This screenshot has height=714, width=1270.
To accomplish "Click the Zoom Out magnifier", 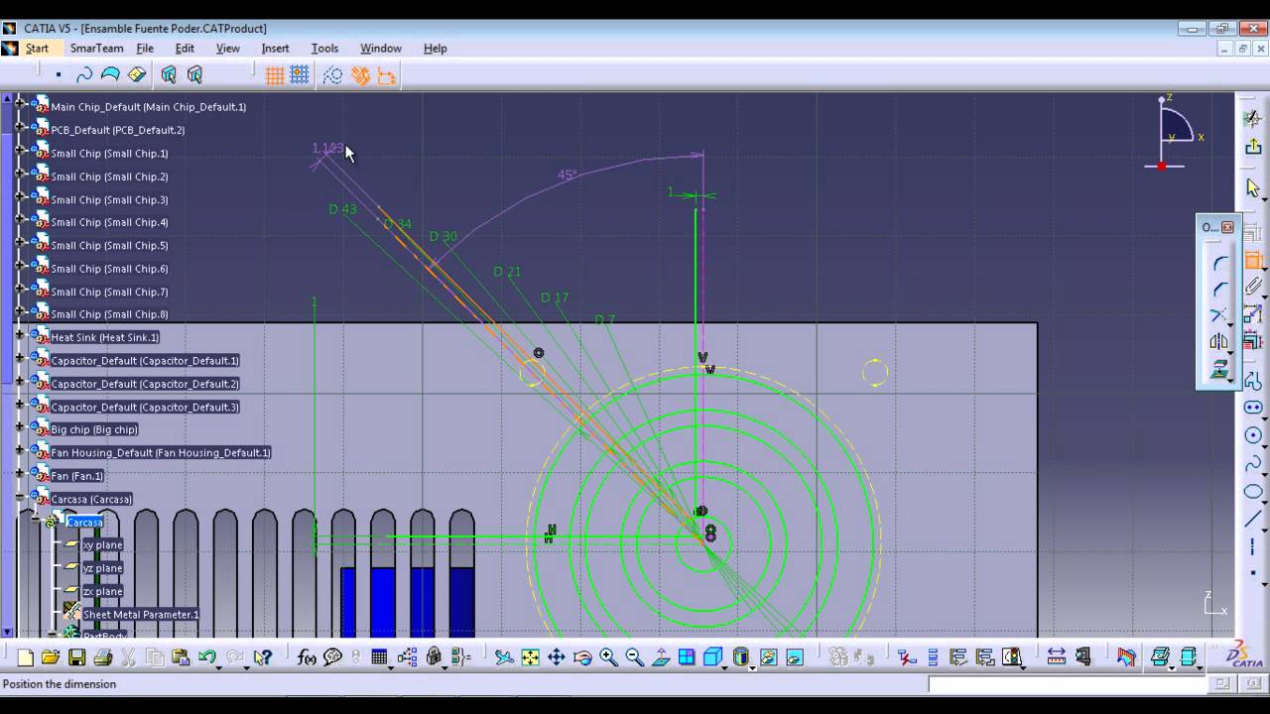I will coord(634,656).
